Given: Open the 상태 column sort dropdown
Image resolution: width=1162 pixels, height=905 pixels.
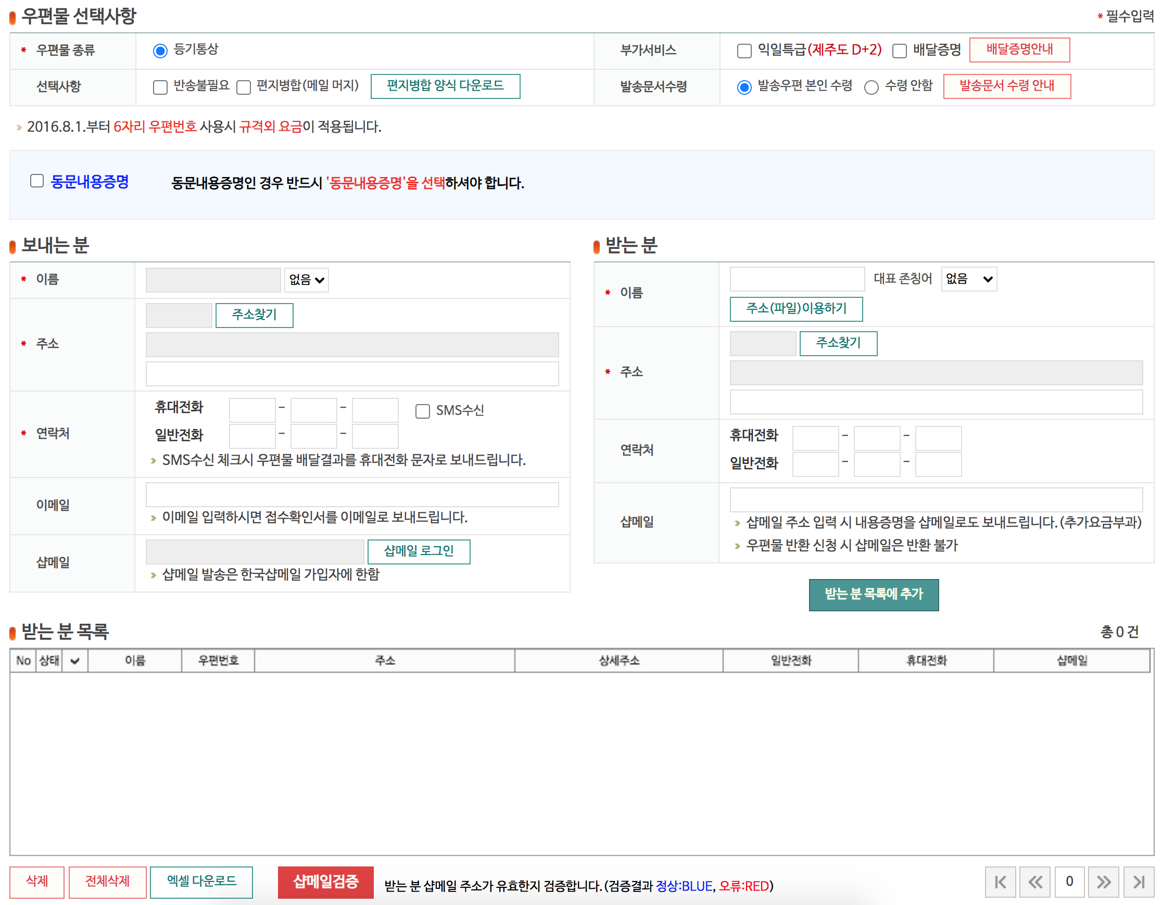Looking at the screenshot, I should [x=74, y=660].
